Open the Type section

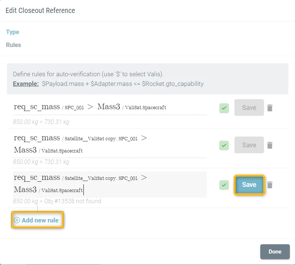(x=13, y=32)
